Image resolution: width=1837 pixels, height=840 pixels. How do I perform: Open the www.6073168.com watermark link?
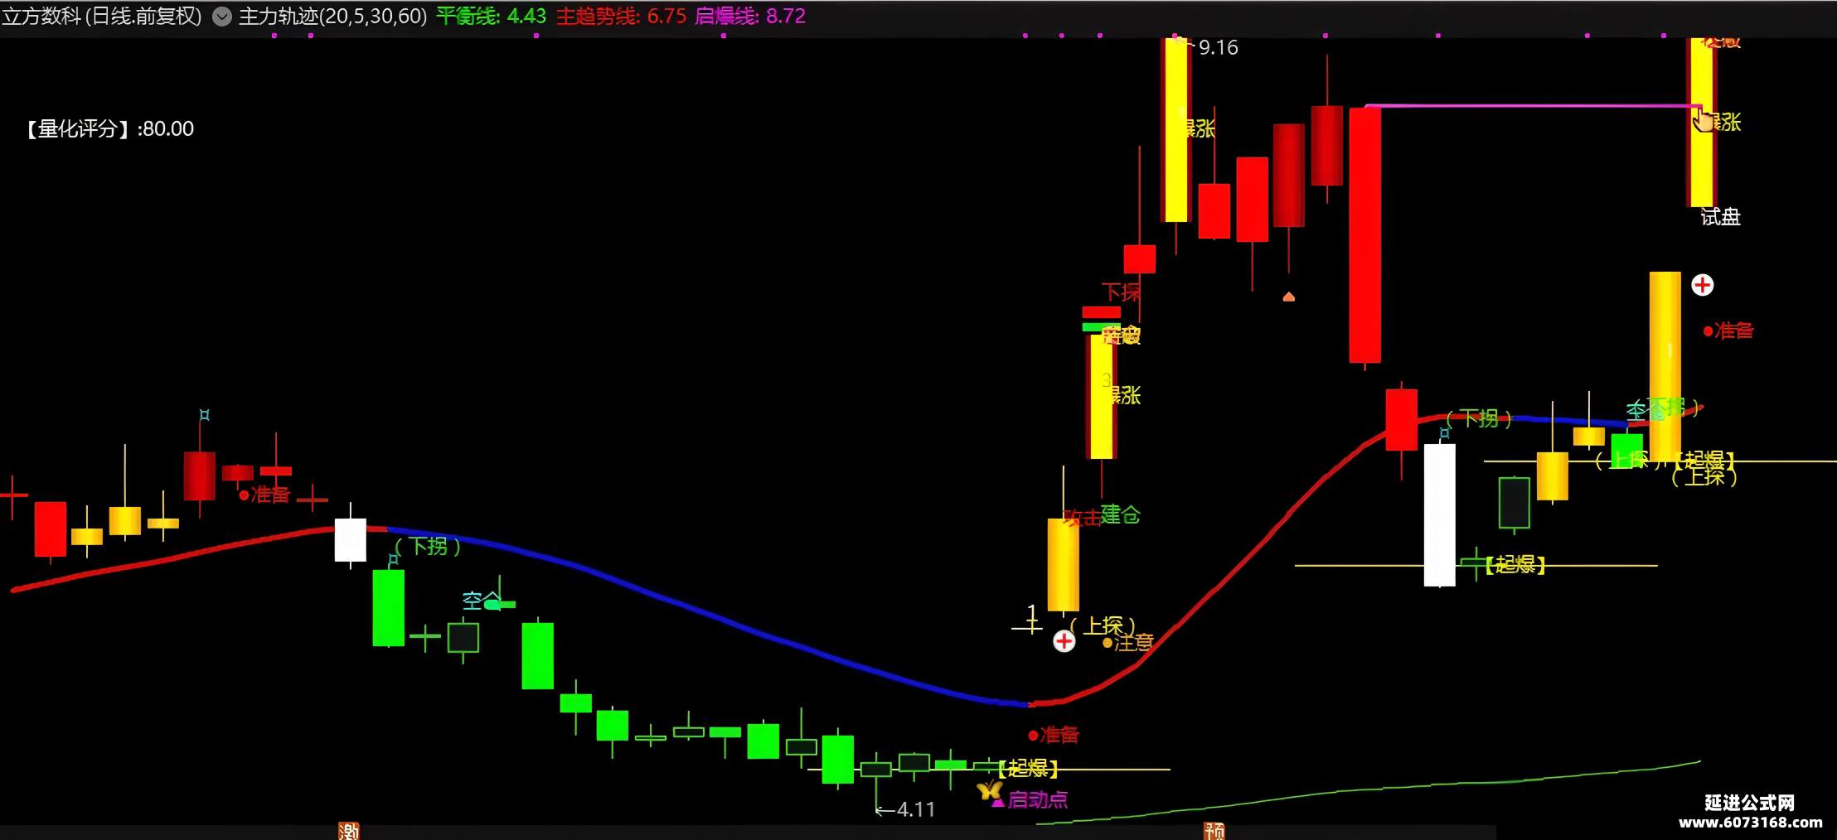coord(1751,823)
